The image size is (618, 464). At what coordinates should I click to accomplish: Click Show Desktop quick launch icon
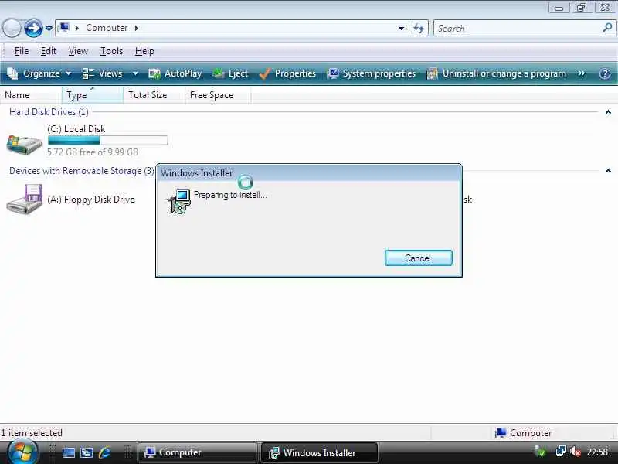pyautogui.click(x=69, y=453)
